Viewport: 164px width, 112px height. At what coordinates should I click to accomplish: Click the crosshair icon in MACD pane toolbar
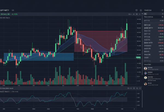(x=140, y=88)
